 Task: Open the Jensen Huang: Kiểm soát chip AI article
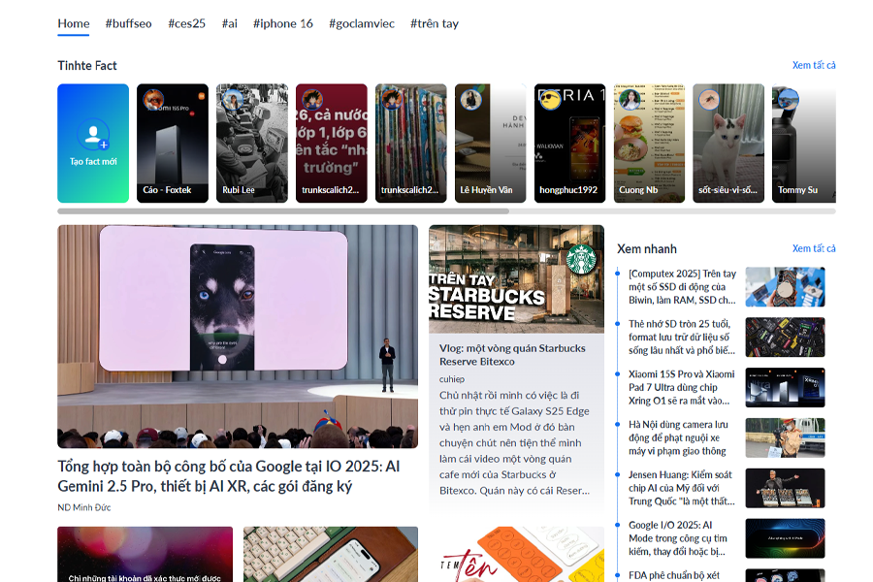682,488
